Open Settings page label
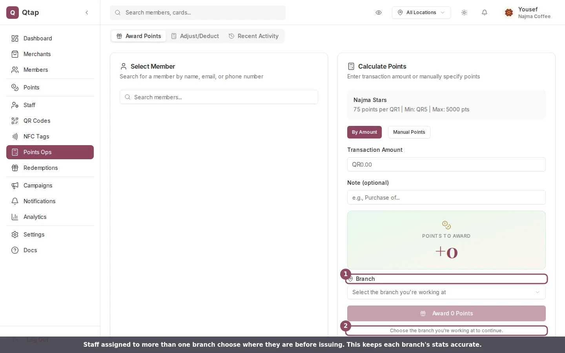 pyautogui.click(x=34, y=235)
